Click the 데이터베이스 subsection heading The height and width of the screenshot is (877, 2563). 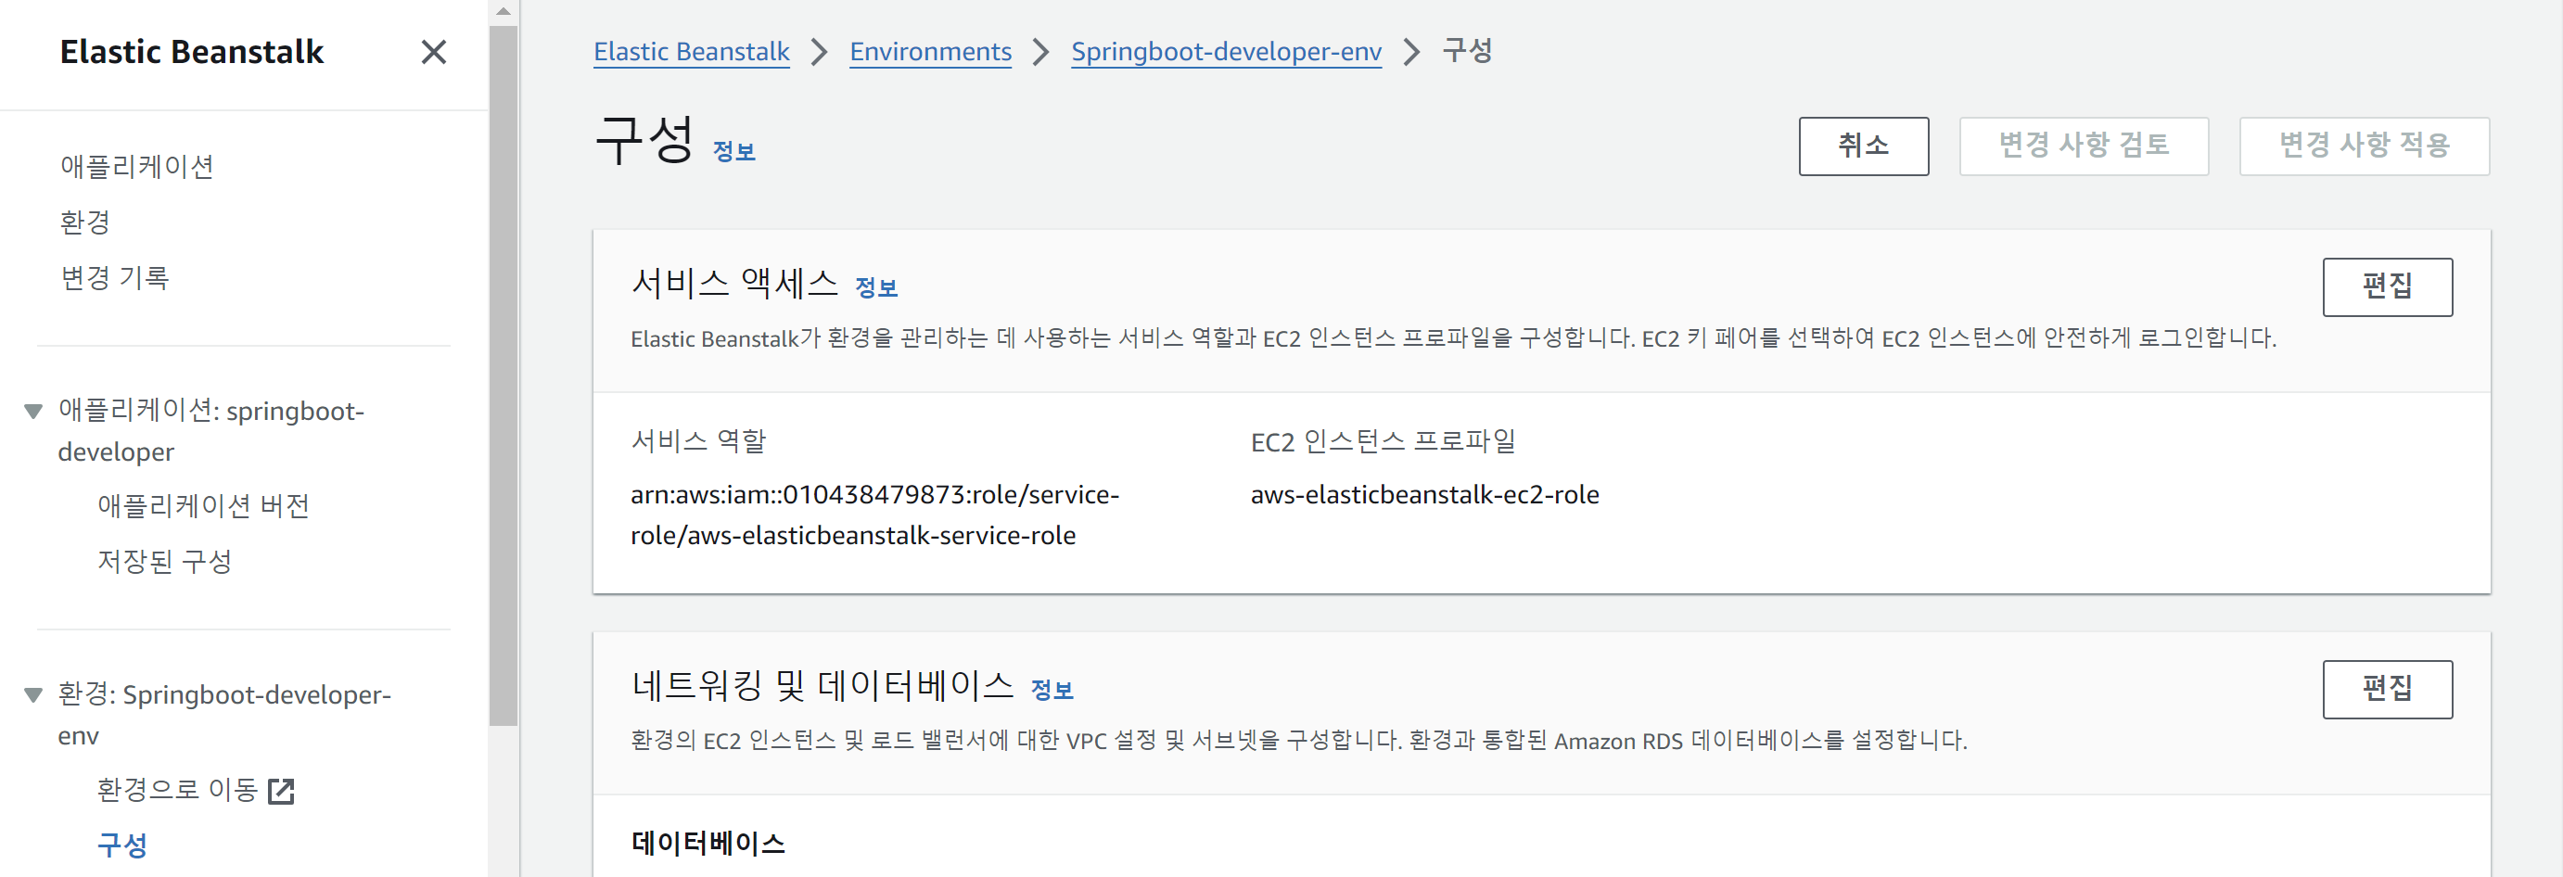point(708,844)
